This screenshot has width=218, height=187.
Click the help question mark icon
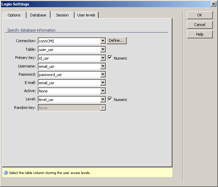tap(5, 173)
